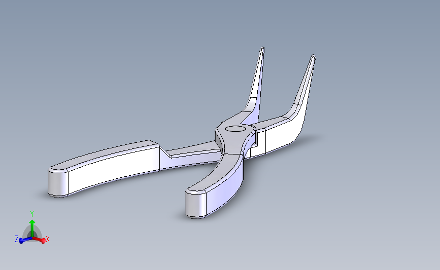Screen dimensions: 440x270
Task: Click the 'X' label on the triad
Action: (47, 239)
